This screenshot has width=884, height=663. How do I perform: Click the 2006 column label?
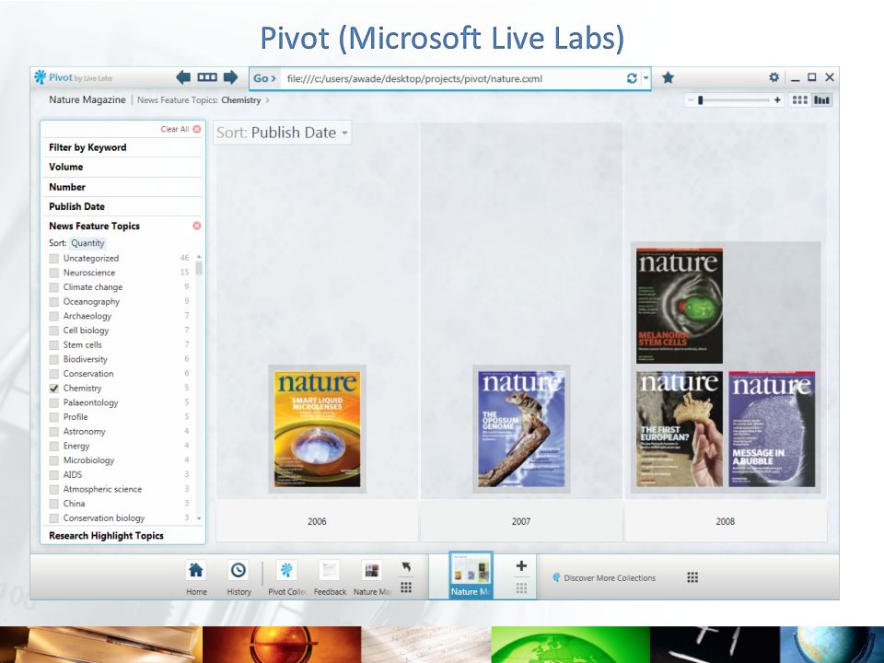pyautogui.click(x=317, y=521)
